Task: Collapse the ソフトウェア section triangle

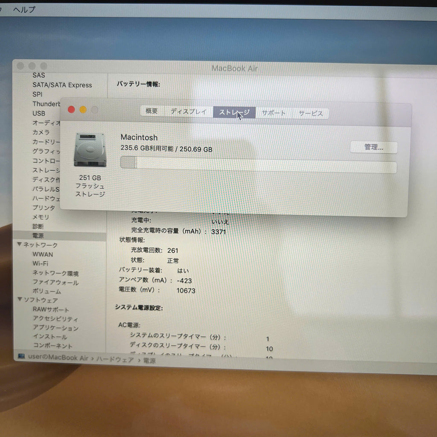Action: point(20,299)
